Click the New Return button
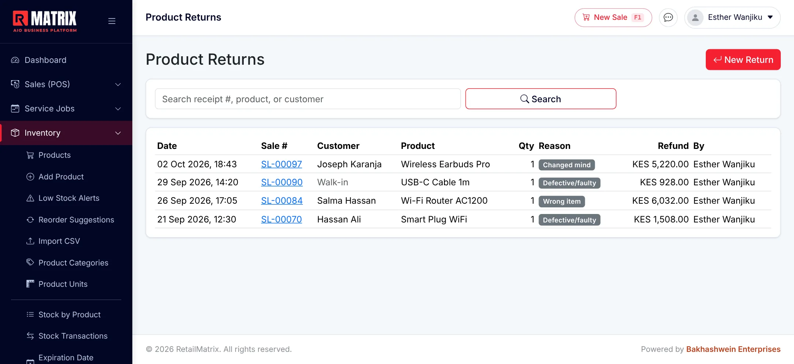 tap(743, 60)
